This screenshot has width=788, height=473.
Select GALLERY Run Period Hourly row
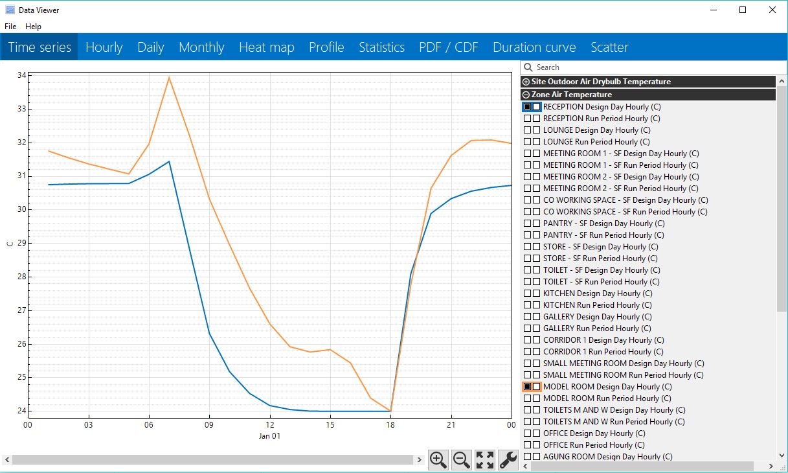pyautogui.click(x=648, y=329)
